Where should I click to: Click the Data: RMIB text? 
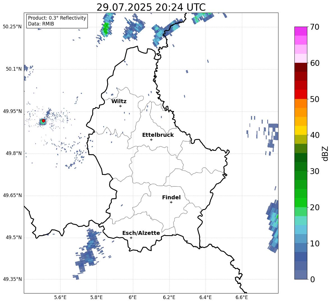click(41, 24)
